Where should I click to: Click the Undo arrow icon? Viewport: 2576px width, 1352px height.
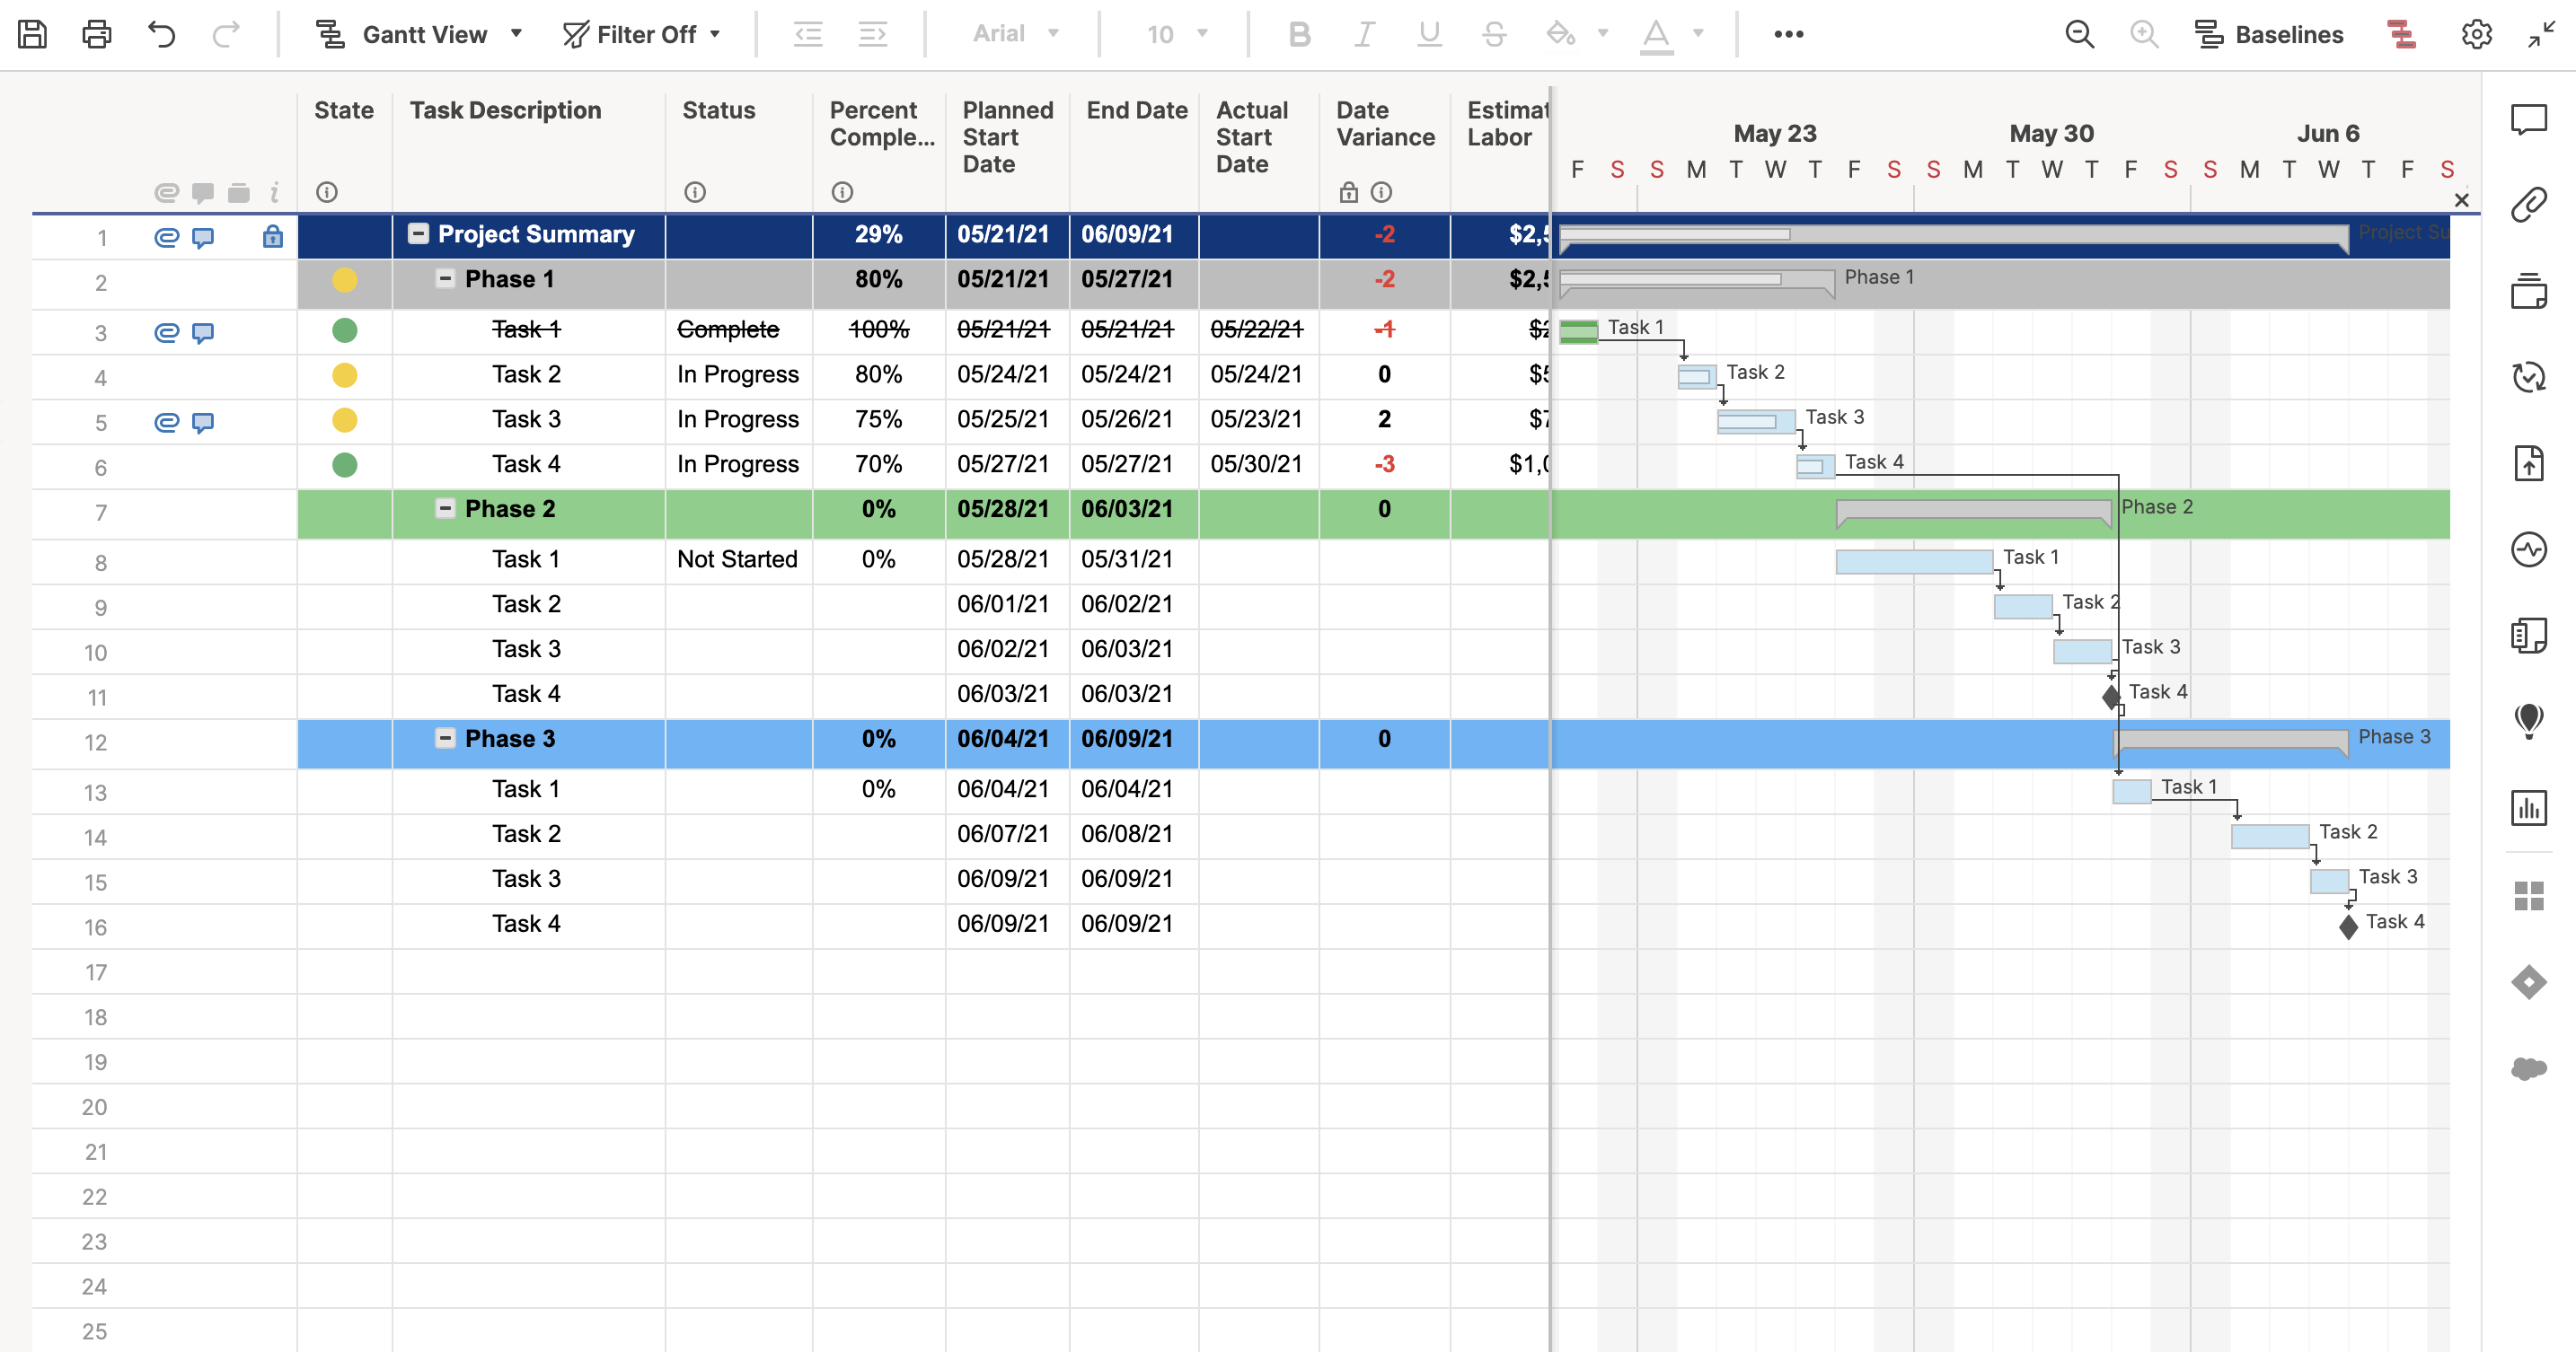(161, 34)
